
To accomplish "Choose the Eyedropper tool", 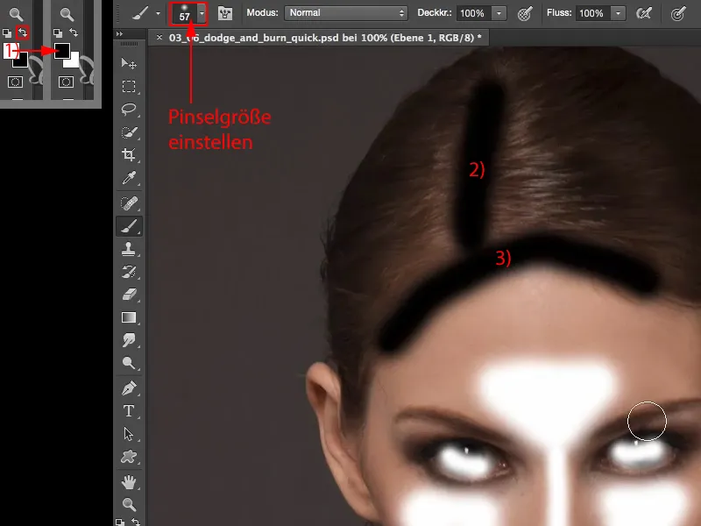I will (129, 179).
